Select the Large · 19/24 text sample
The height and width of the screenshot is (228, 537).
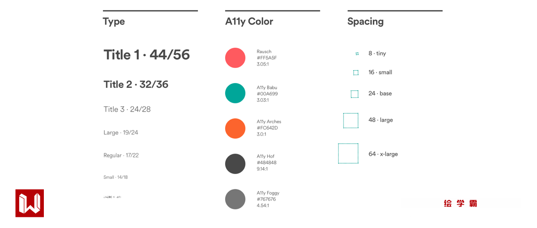click(121, 133)
